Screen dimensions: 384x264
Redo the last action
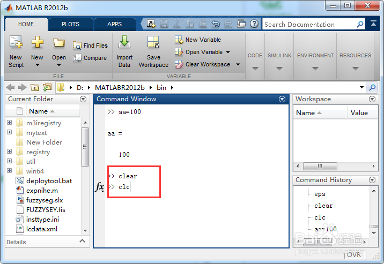coord(228,24)
